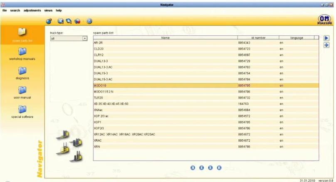Select the spare parts list sidebar icon
This screenshot has height=182, width=336.
[x=22, y=32]
